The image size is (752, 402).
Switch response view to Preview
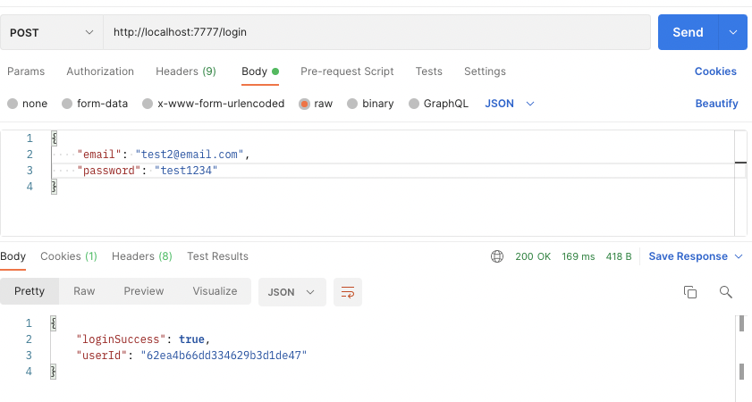pyautogui.click(x=144, y=291)
